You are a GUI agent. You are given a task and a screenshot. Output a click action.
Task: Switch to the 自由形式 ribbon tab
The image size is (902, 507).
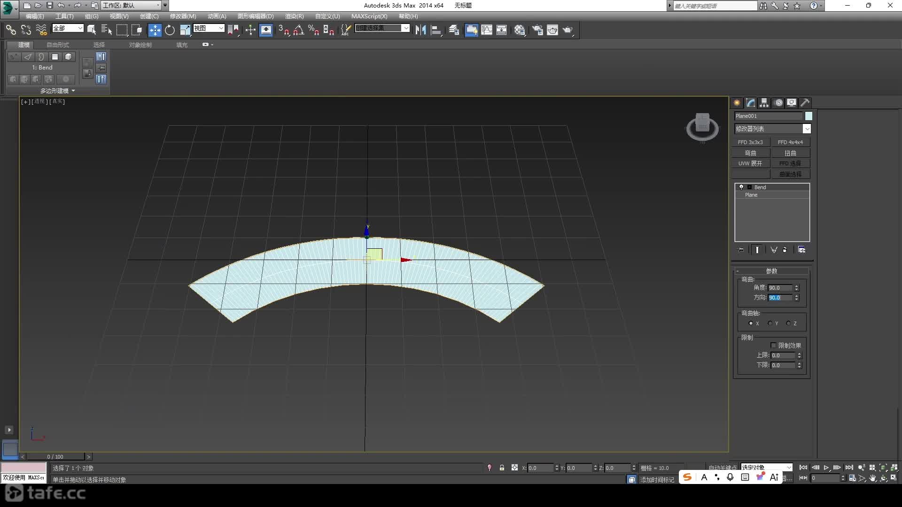[58, 45]
